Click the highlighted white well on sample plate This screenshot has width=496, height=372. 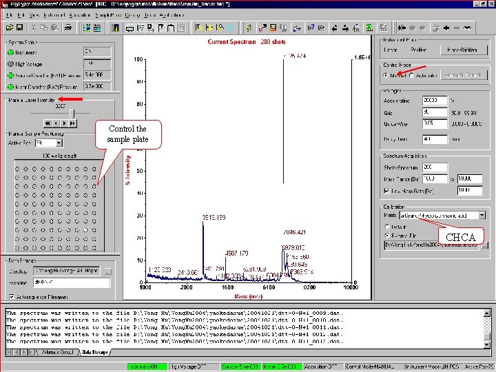click(85, 230)
